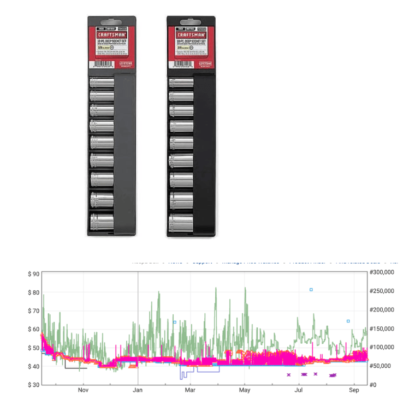Click the leftmost purple x marker
415x411 pixels.
(x=288, y=375)
